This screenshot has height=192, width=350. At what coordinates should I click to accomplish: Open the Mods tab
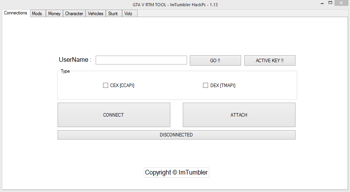[37, 14]
